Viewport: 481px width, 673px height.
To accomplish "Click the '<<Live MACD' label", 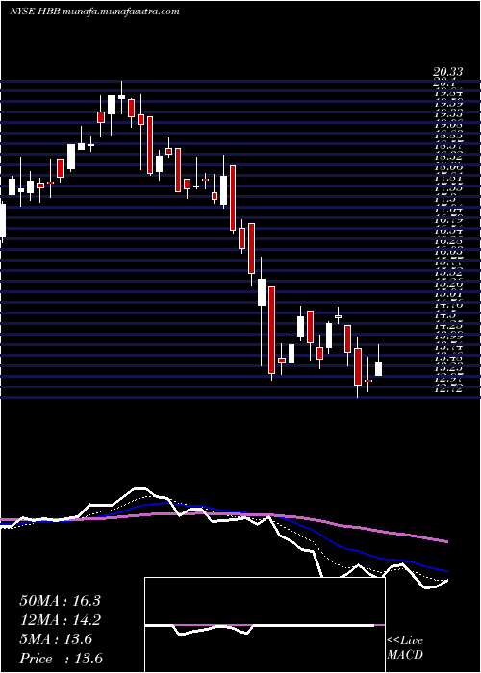I will [405, 648].
